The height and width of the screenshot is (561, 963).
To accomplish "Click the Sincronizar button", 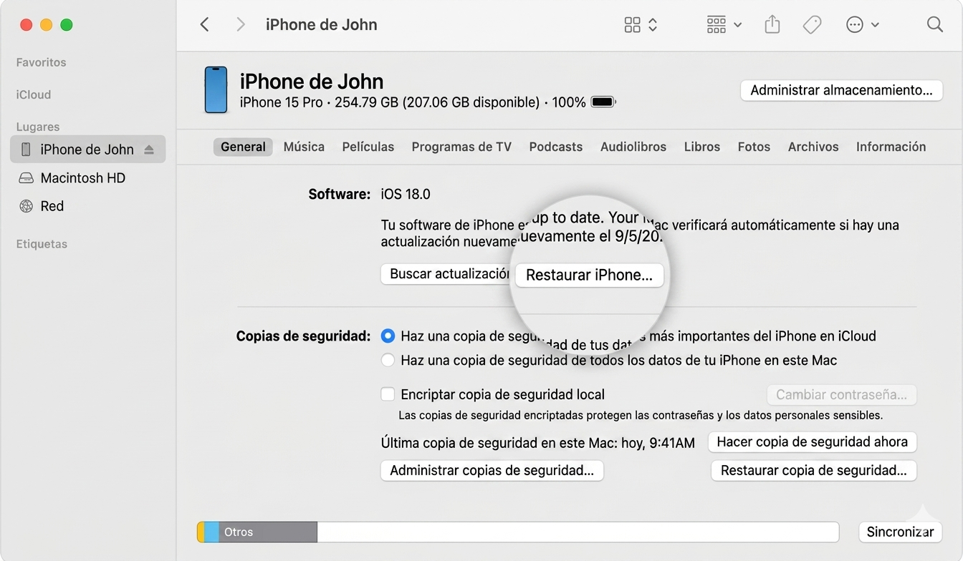I will [x=900, y=532].
